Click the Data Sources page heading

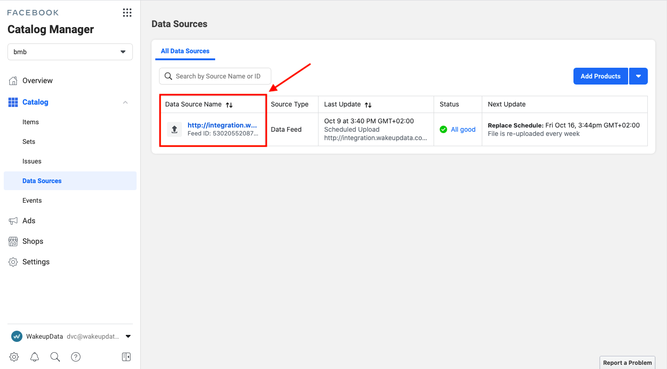pyautogui.click(x=180, y=24)
